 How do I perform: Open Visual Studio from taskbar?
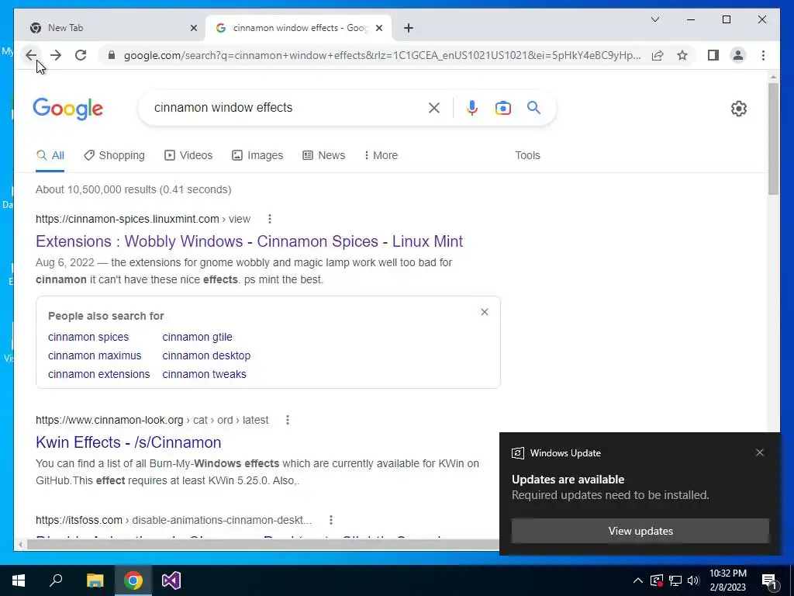(171, 580)
